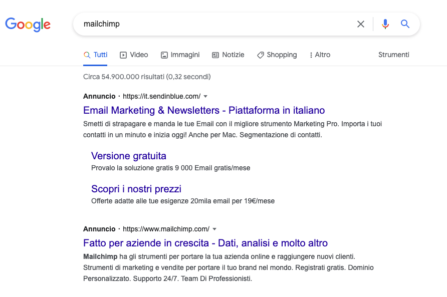Start voice search with microphone icon
Viewport: 447px width, 297px height.
point(385,24)
